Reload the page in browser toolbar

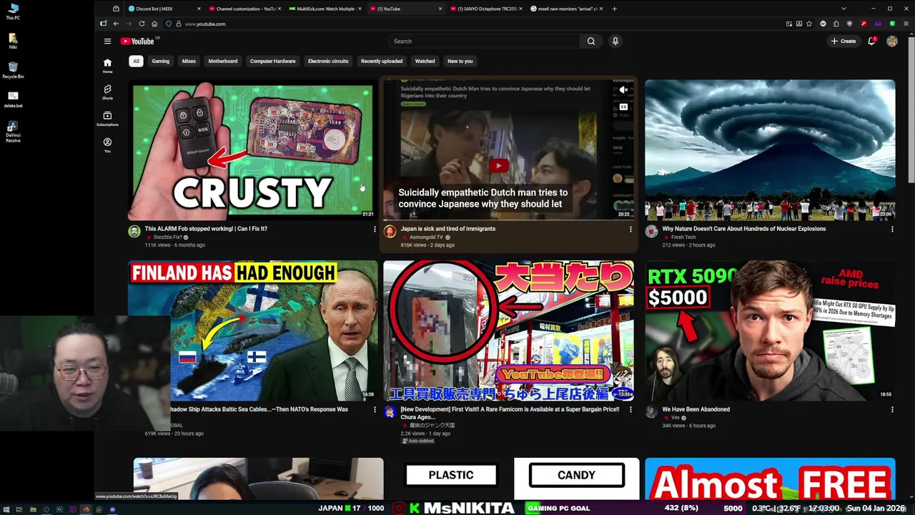142,24
